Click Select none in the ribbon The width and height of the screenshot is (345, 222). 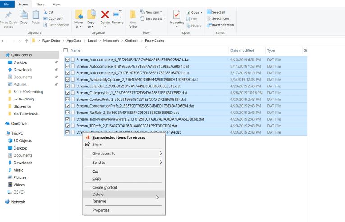[218, 18]
